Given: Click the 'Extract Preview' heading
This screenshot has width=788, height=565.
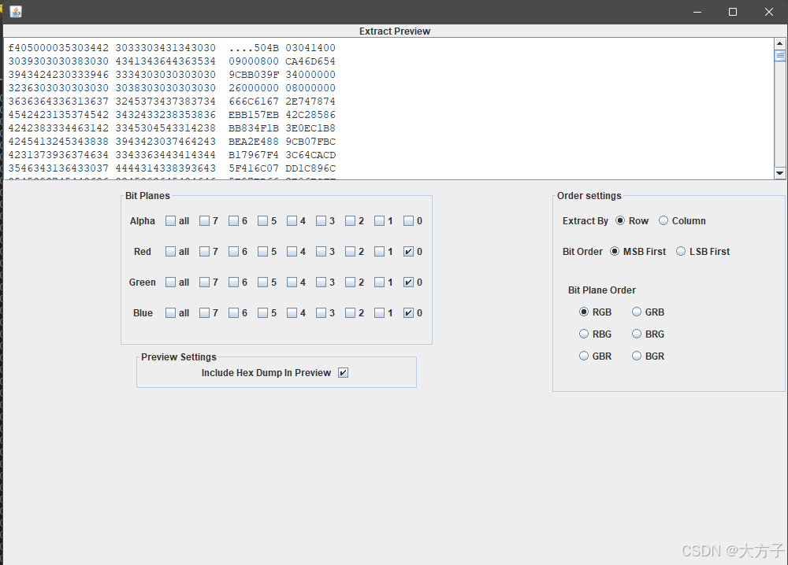Looking at the screenshot, I should click(395, 31).
